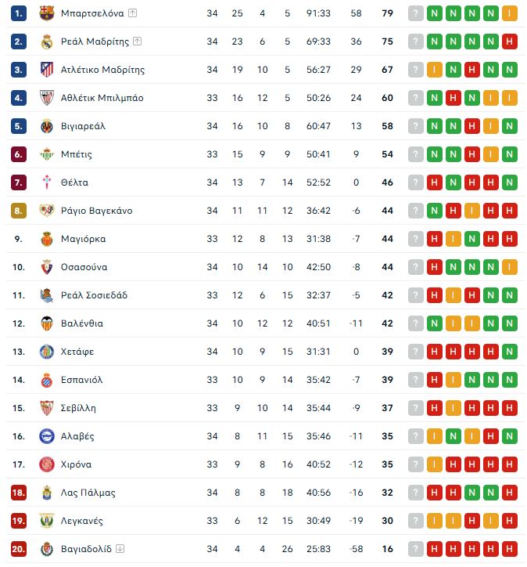The image size is (527, 567).
Task: Click the Sevilla club crest
Action: click(x=47, y=408)
